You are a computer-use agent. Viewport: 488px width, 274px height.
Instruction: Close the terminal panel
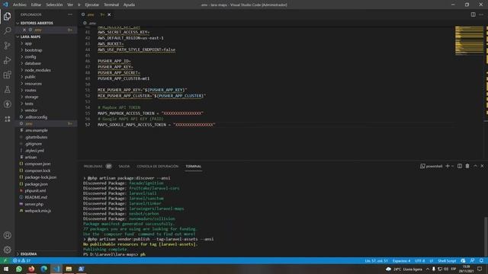pyautogui.click(x=482, y=166)
